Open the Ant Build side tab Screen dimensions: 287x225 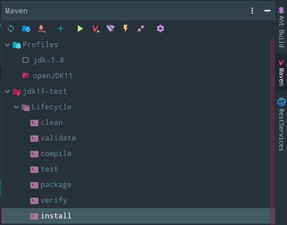(x=281, y=27)
